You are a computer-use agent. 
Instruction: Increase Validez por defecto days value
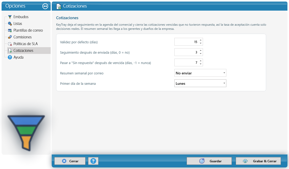click(201, 40)
